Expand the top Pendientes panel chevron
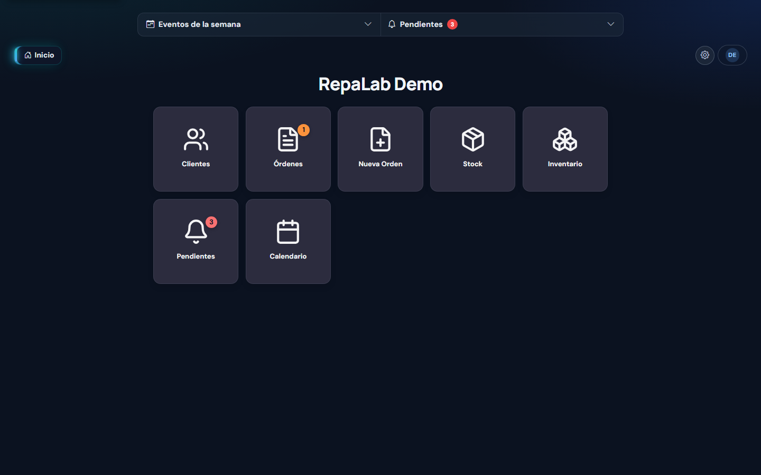This screenshot has height=475, width=761. click(611, 24)
